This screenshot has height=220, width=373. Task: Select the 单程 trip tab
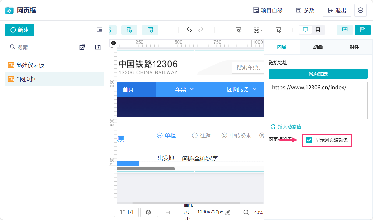pos(166,135)
